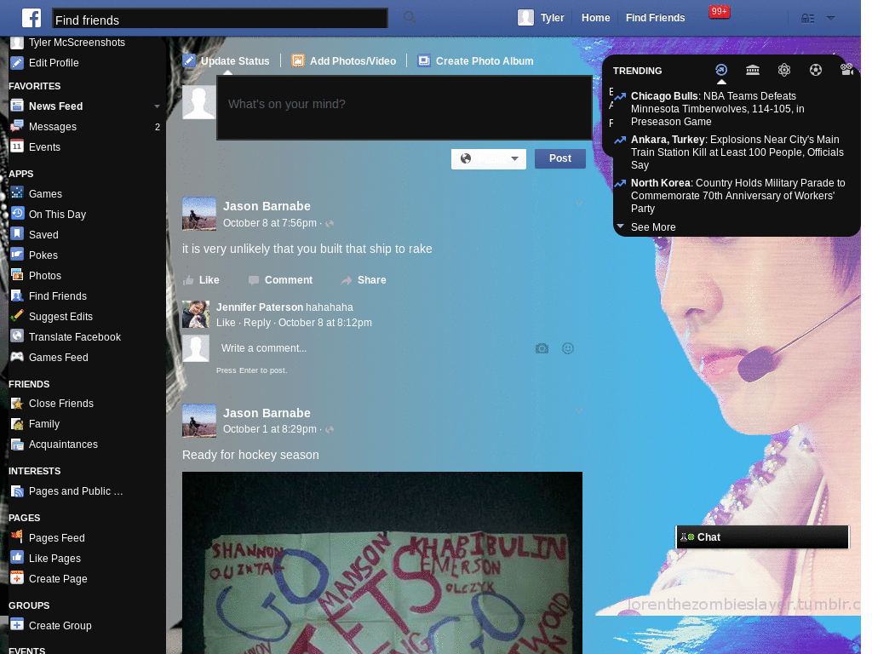Select the Top Trends filter icon
The width and height of the screenshot is (872, 654).
(720, 70)
